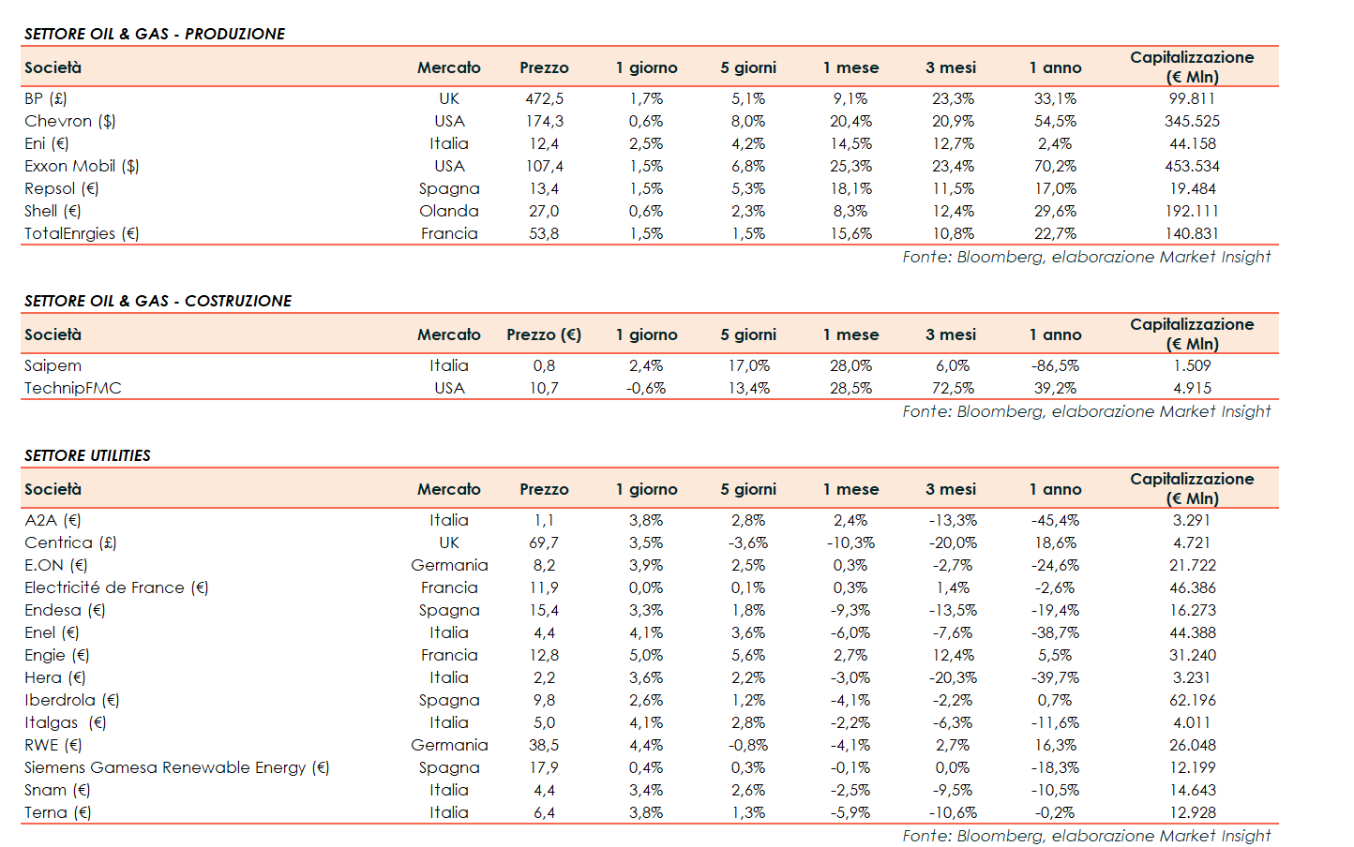
Task: Select the Exxon Mobil ($) company row name
Action: (x=82, y=166)
